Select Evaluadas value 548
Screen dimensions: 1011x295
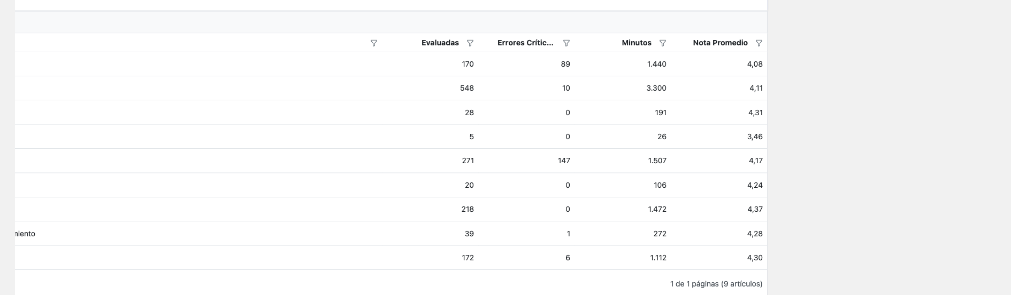[x=467, y=88]
